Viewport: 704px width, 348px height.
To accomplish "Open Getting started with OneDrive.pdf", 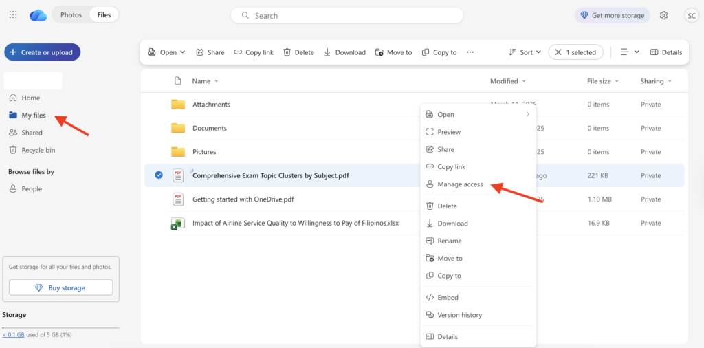I will pos(243,199).
